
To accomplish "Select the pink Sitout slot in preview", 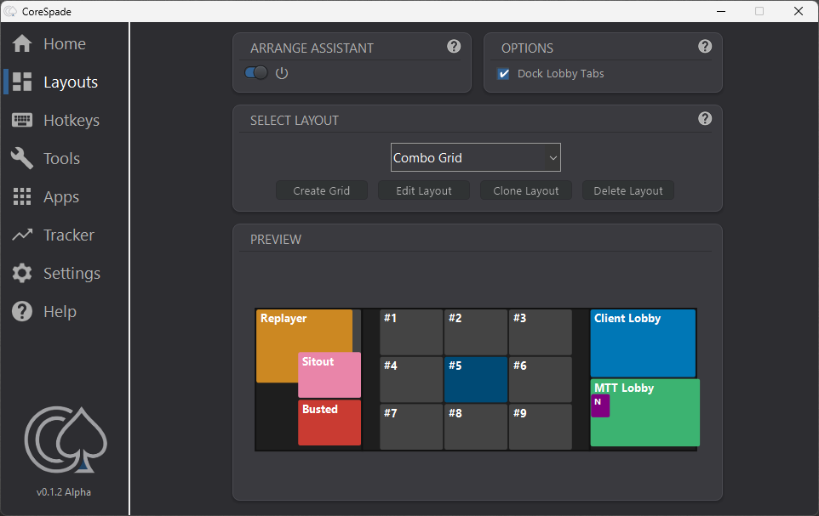I will click(329, 375).
